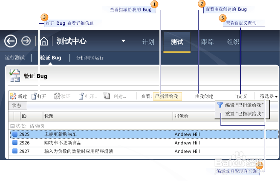This screenshot has height=181, width=280.
Task: Click the 验证 verify toolbar icon
Action: coord(58,96)
